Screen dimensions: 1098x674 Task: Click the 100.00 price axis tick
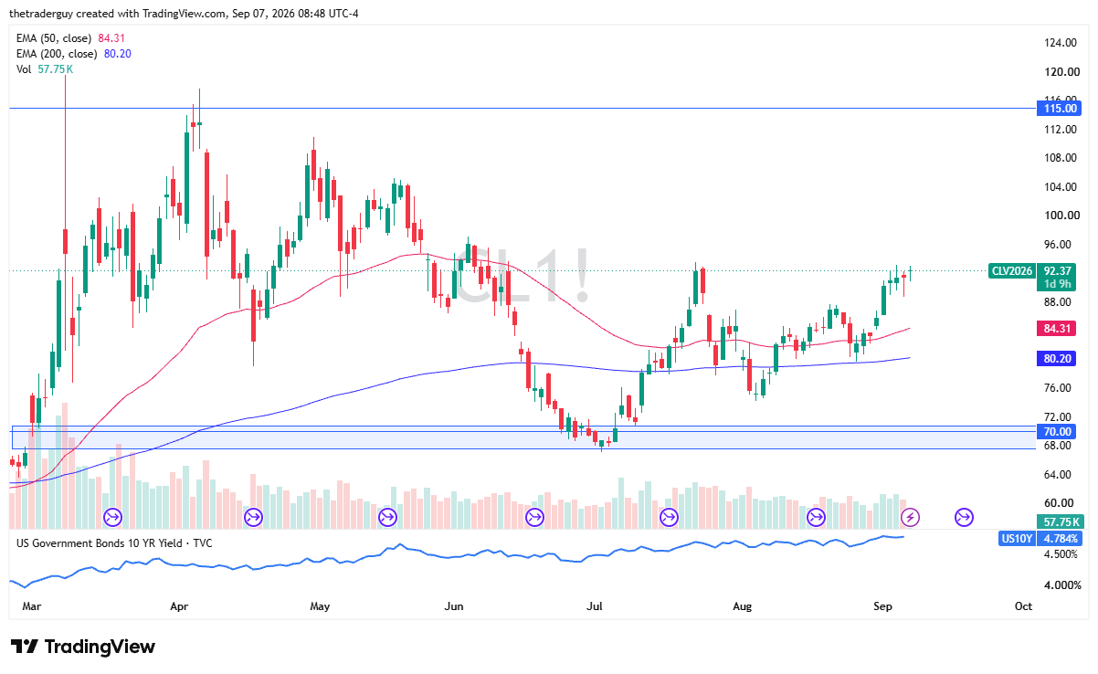coord(1060,216)
